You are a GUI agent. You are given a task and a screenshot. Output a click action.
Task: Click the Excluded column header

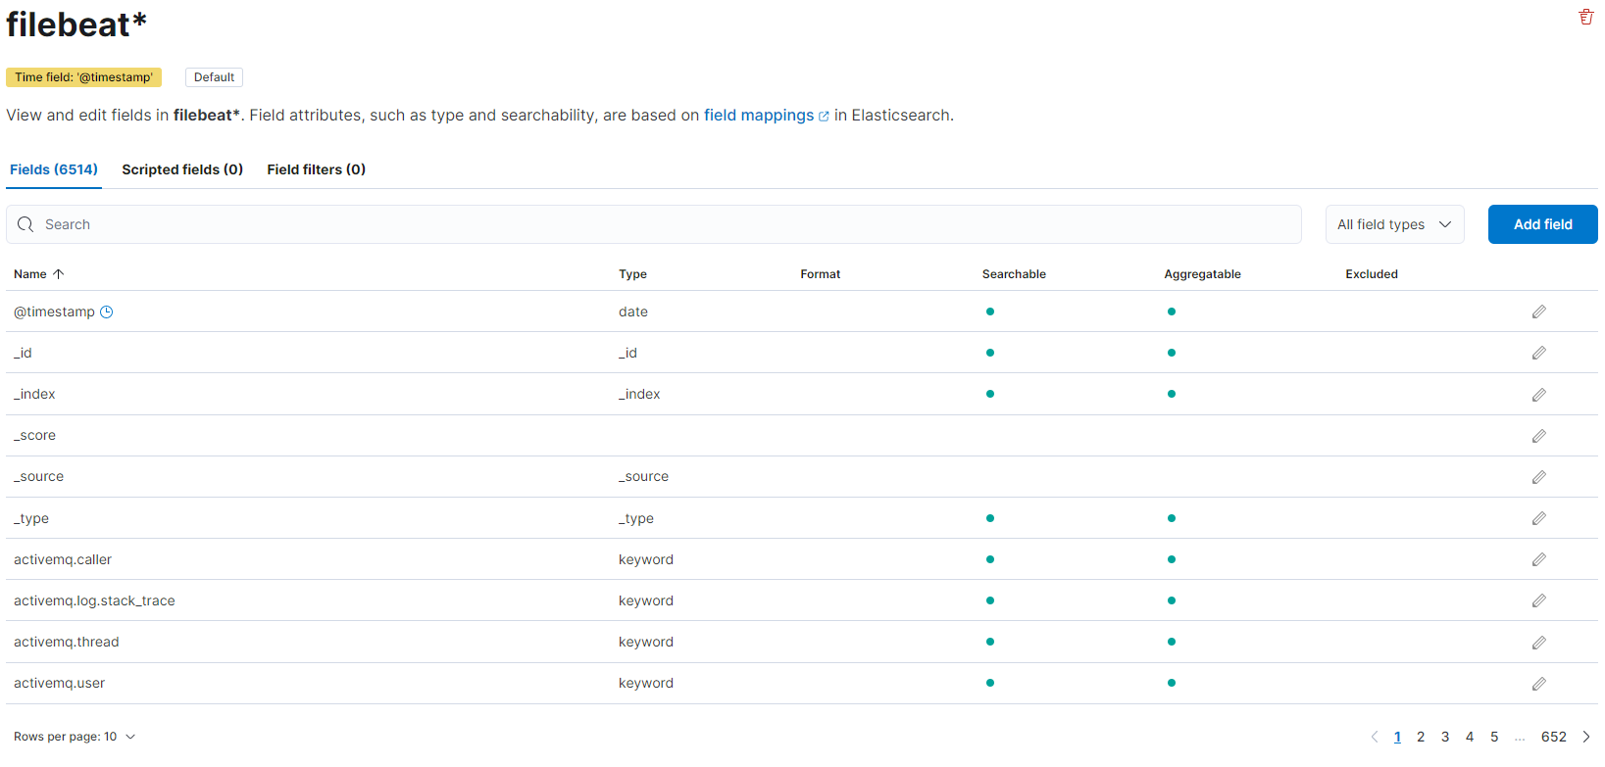[x=1372, y=274]
